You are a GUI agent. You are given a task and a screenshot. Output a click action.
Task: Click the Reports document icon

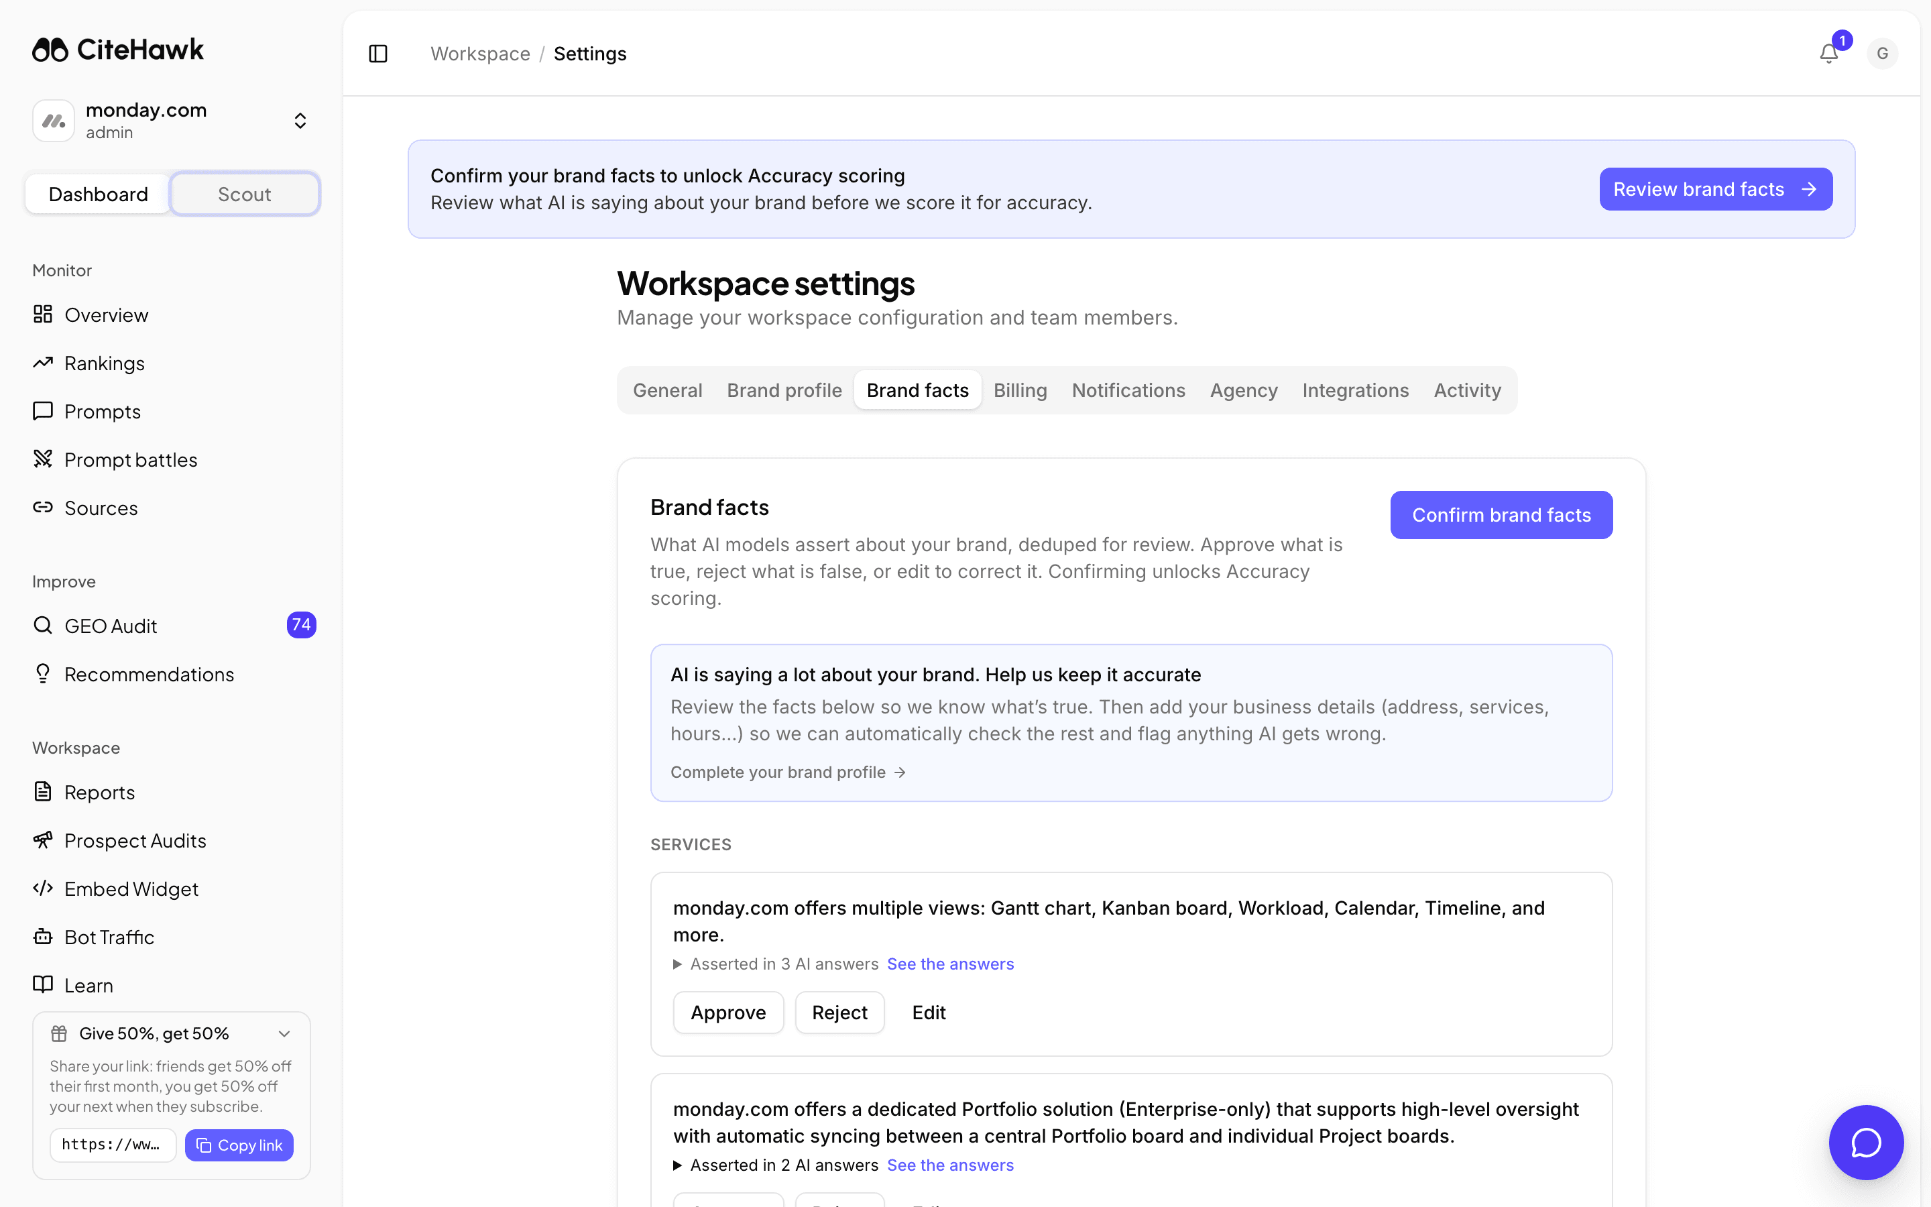click(43, 792)
